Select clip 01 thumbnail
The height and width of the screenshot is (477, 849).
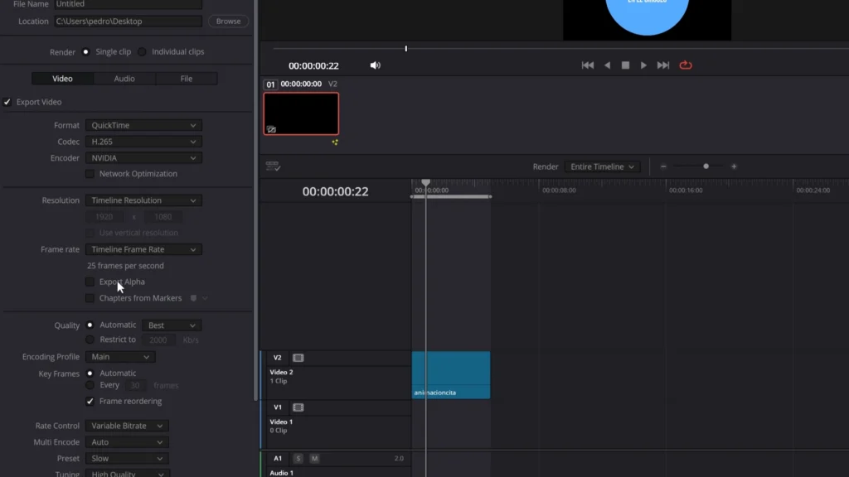click(x=301, y=113)
